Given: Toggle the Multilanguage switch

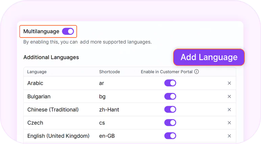Looking at the screenshot, I should pyautogui.click(x=68, y=31).
